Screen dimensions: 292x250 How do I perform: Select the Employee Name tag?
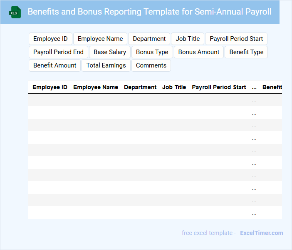tap(100, 39)
